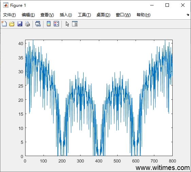Save figure using floppy disk icon
Image resolution: width=191 pixels, height=172 pixels.
(x=20, y=24)
